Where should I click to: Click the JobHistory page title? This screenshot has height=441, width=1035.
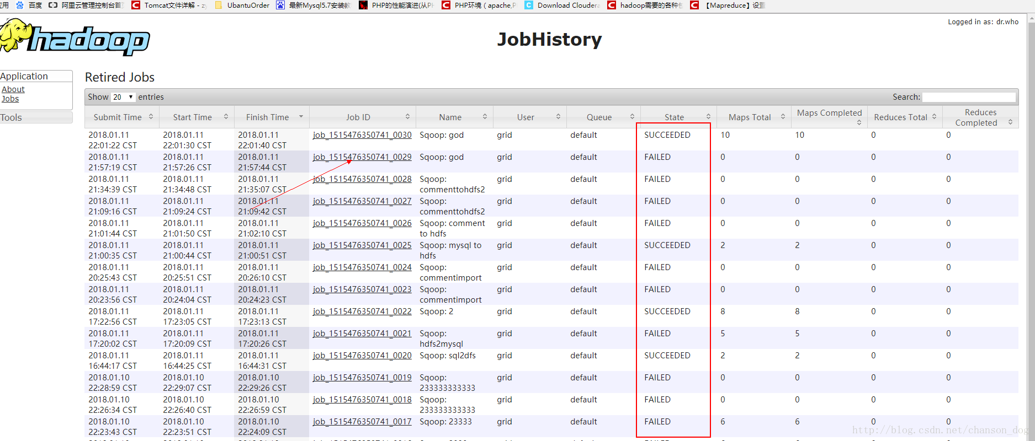point(549,39)
